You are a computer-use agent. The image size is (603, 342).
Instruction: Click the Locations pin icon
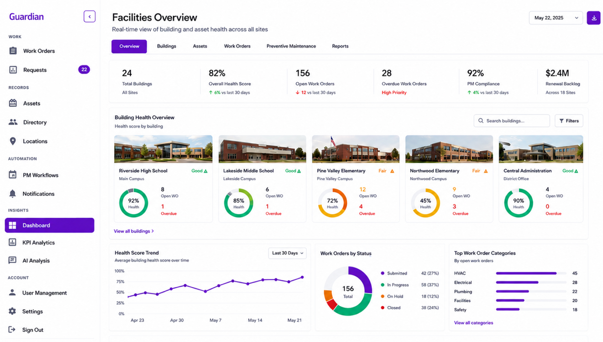pyautogui.click(x=13, y=141)
